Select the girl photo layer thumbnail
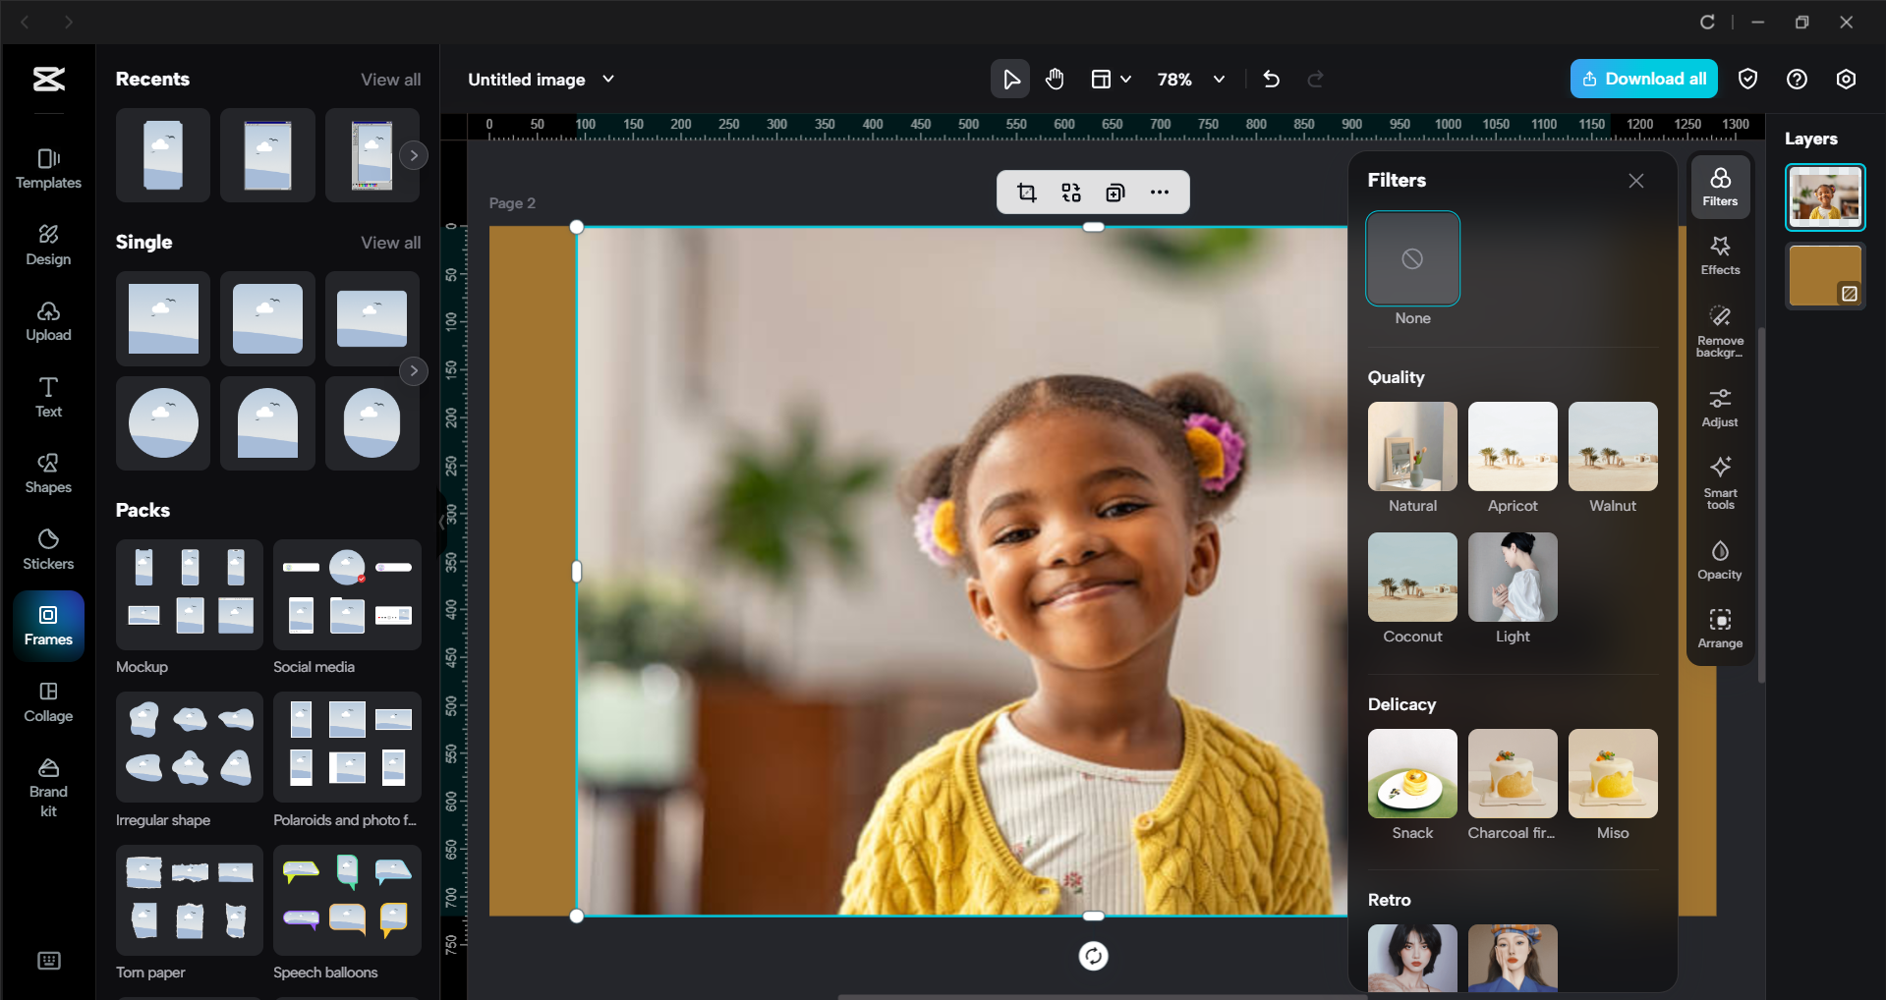The image size is (1886, 1000). click(1825, 195)
